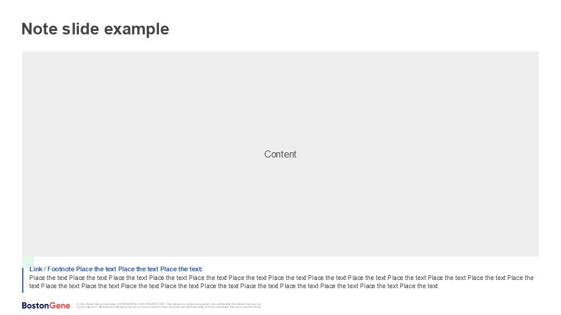Click the "Content" label in the gray placeholder

point(280,154)
